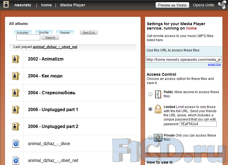Open Media Player in header navigation
The image size is (228, 165).
[73, 5]
